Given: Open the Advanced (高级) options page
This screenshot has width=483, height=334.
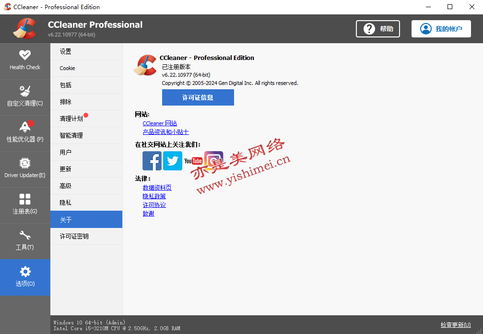Looking at the screenshot, I should pos(86,186).
